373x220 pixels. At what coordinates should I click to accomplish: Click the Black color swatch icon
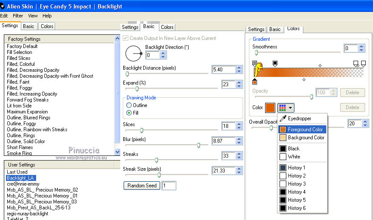coord(283,149)
